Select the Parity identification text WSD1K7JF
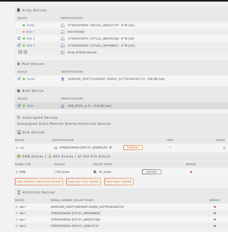The image size is (228, 232). 101,25
